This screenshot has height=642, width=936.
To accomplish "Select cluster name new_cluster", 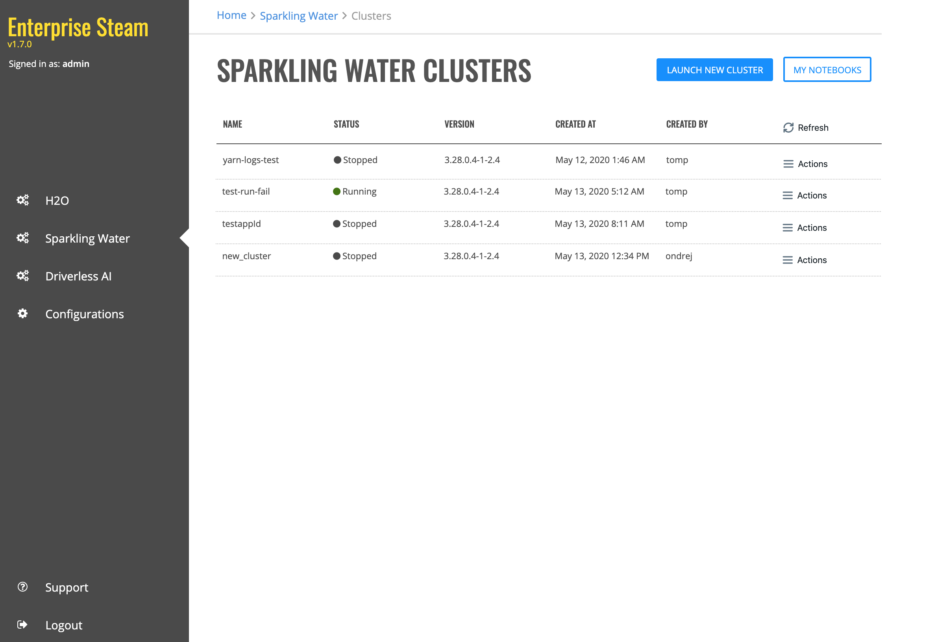I will point(246,256).
